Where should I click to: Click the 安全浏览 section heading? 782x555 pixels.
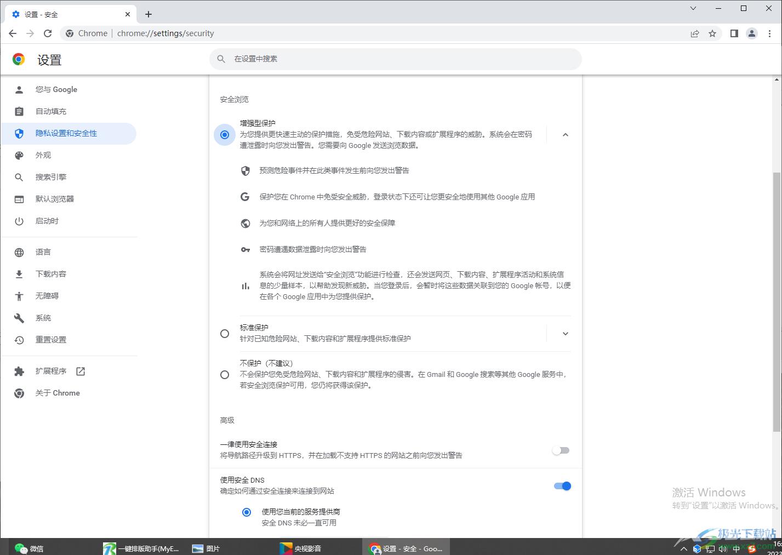click(x=235, y=99)
